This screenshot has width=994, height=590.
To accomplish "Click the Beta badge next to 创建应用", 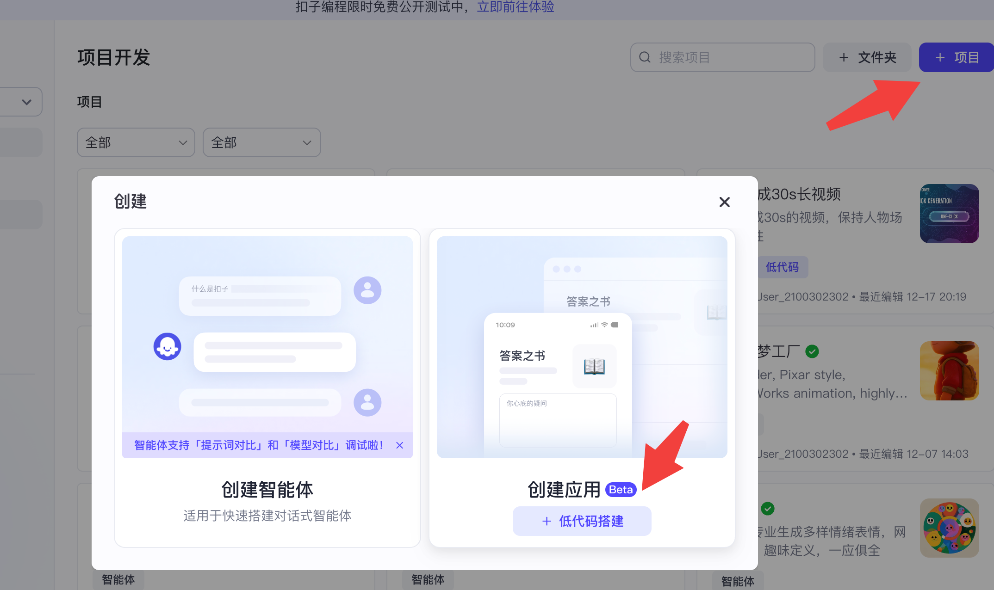I will click(x=621, y=490).
